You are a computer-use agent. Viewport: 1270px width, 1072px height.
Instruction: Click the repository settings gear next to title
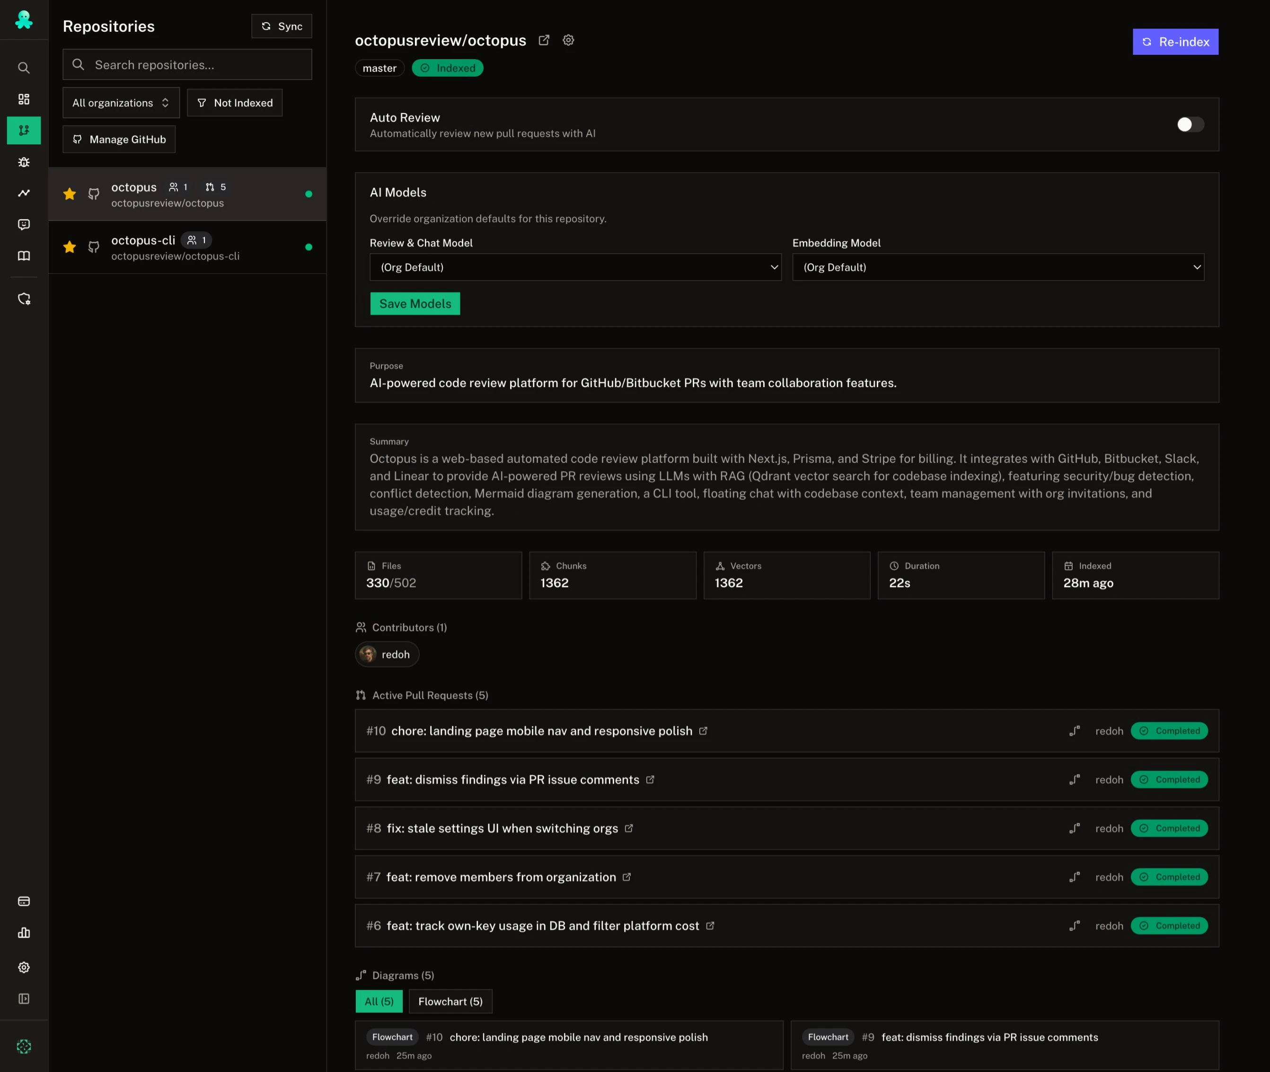click(568, 40)
